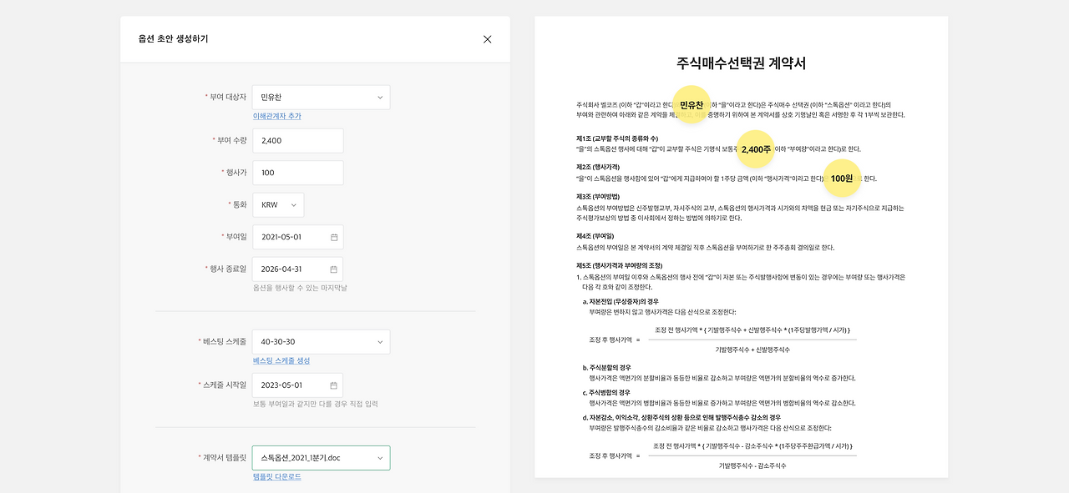Click the 템플릿 다운로드 link

point(278,476)
